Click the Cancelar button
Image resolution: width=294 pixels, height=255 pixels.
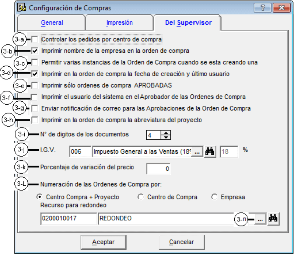tap(182, 242)
